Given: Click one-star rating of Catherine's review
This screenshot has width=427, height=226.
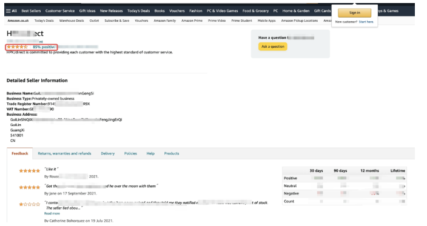Looking at the screenshot, I should [x=29, y=205].
